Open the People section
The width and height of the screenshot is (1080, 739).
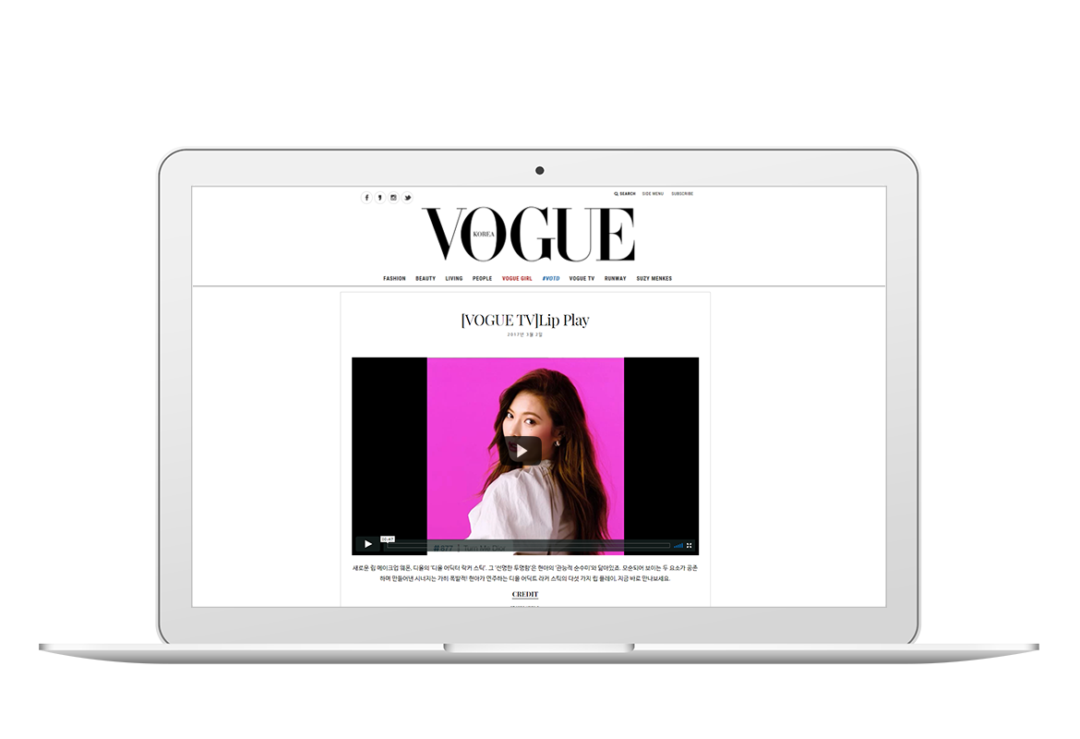[x=482, y=278]
